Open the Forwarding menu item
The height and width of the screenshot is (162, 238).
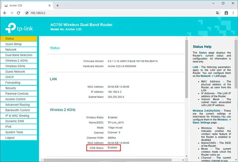19,83
